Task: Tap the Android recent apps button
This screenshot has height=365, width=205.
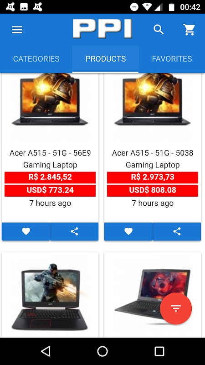Action: (x=159, y=351)
